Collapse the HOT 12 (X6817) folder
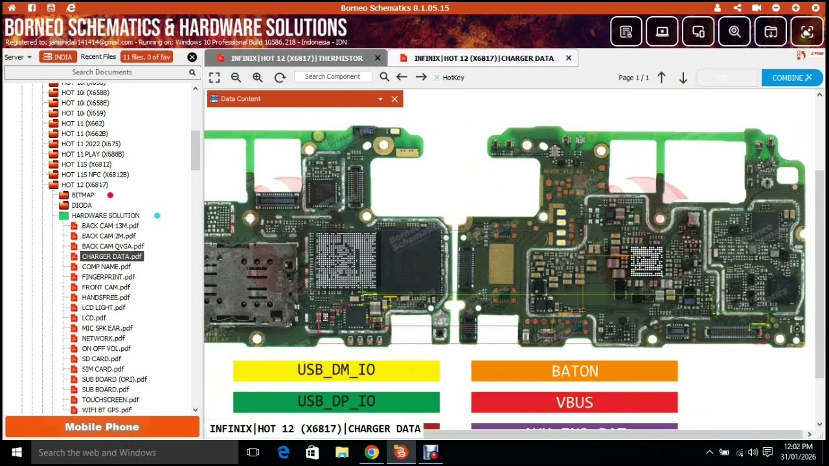 pos(84,185)
